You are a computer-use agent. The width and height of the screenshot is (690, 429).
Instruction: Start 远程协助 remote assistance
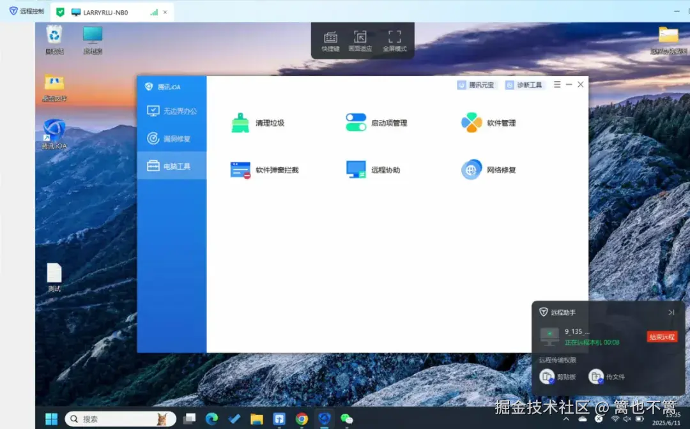374,169
